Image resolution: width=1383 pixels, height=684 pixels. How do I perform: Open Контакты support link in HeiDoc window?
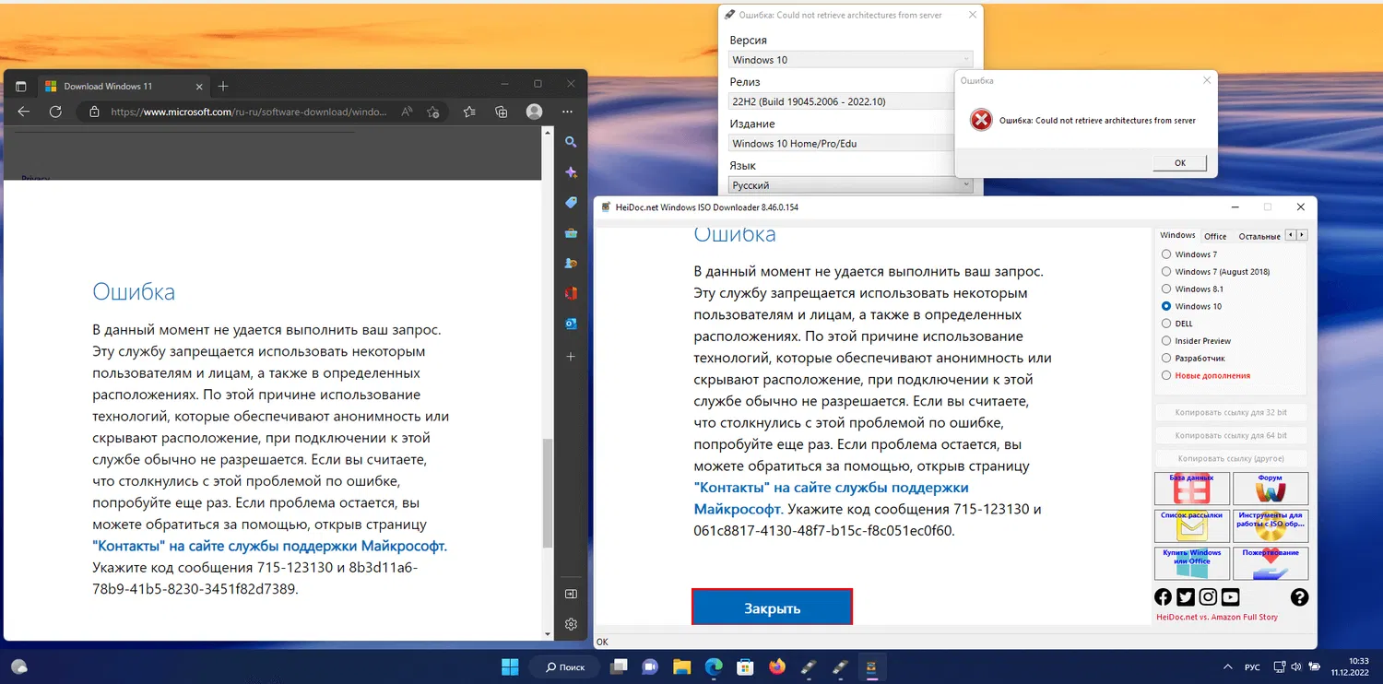tap(831, 498)
